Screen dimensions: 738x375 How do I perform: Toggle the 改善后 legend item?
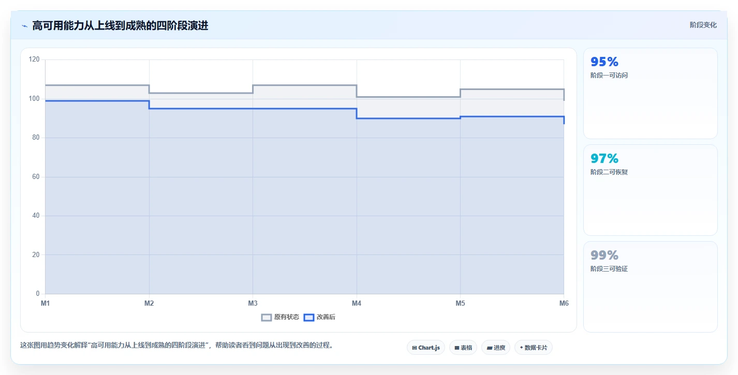[x=319, y=317]
